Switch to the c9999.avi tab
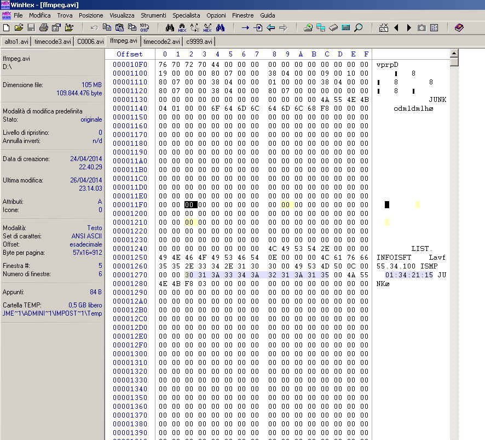Image resolution: width=485 pixels, height=440 pixels. click(199, 41)
